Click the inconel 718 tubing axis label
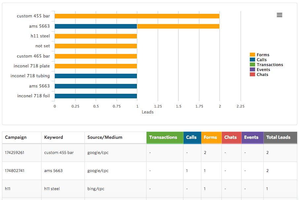This screenshot has width=299, height=200. point(30,76)
